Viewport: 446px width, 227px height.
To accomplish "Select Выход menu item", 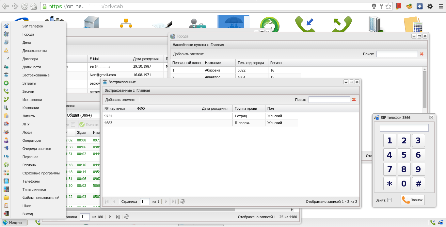I will click(x=27, y=214).
